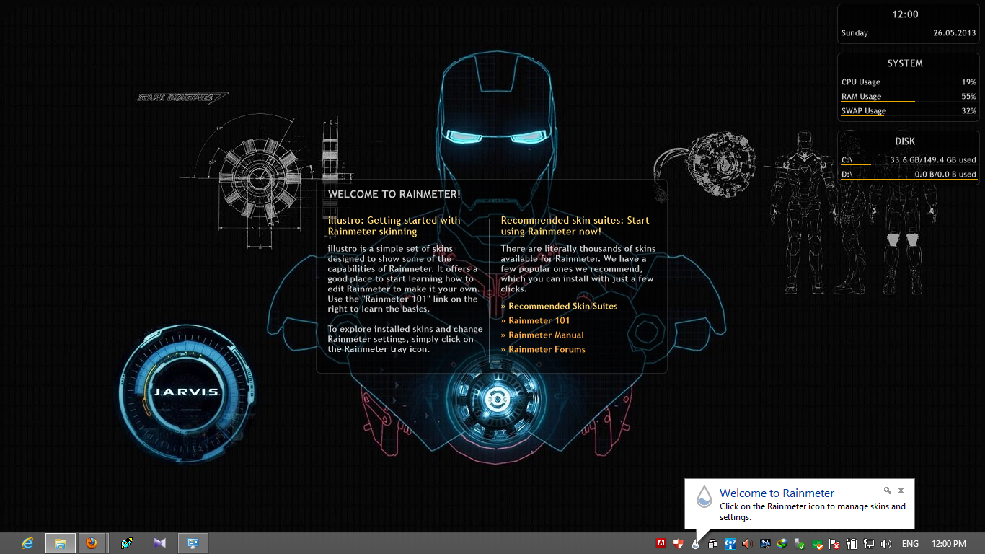The height and width of the screenshot is (554, 985).
Task: Click the DISK skin header
Action: point(905,141)
